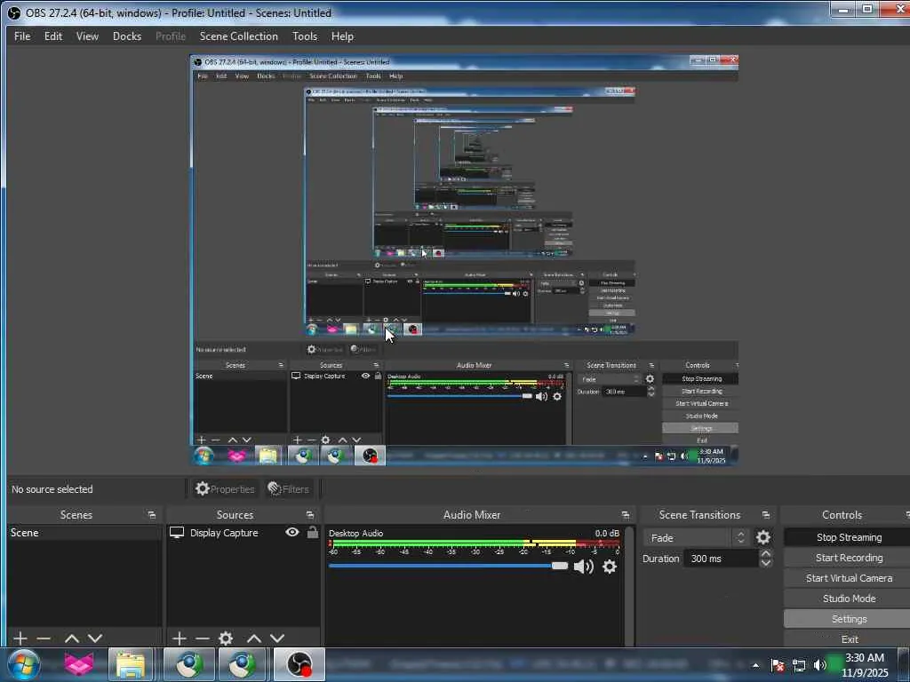Image resolution: width=910 pixels, height=682 pixels.
Task: Open source Properties button
Action: point(225,489)
